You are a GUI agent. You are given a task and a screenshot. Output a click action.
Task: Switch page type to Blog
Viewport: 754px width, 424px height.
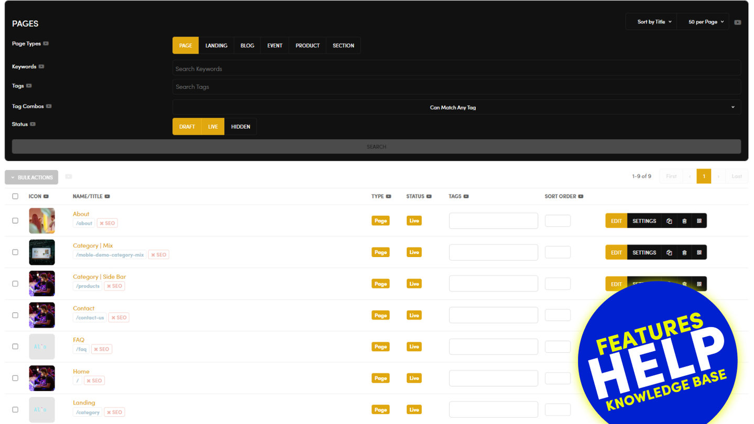click(247, 46)
